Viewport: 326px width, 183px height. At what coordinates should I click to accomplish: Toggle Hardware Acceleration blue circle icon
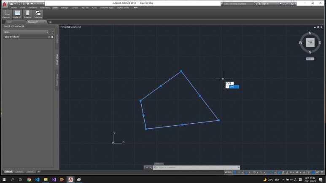(313, 172)
